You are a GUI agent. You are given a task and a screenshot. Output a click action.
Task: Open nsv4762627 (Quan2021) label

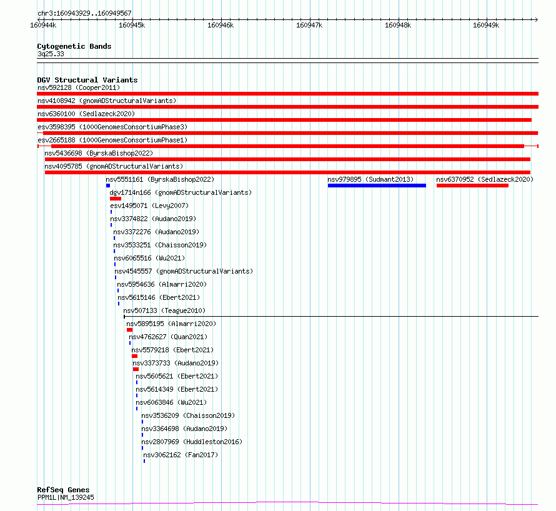coord(168,337)
